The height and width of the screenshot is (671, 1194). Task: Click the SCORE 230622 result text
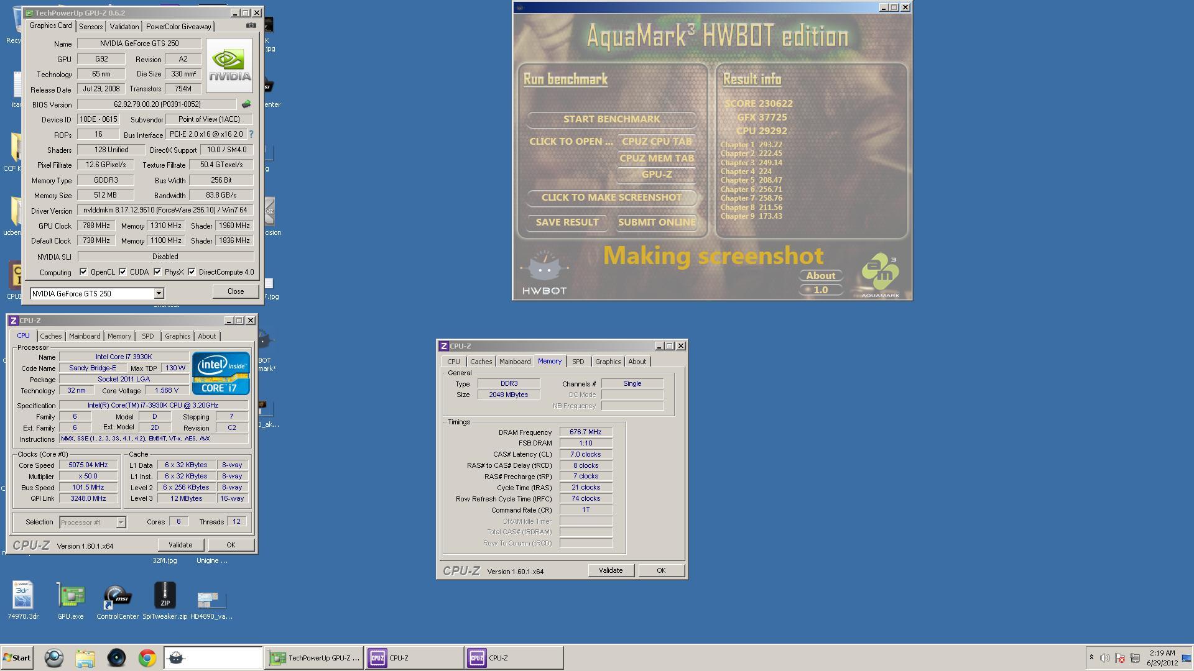pyautogui.click(x=759, y=104)
